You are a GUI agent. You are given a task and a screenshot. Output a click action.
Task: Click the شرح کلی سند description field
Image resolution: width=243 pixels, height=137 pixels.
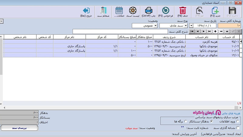[120, 32]
